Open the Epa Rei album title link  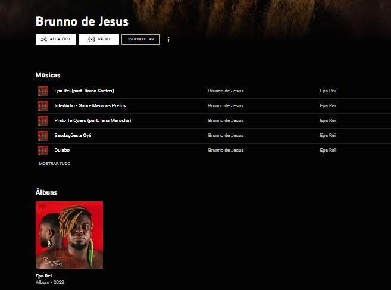tap(43, 276)
